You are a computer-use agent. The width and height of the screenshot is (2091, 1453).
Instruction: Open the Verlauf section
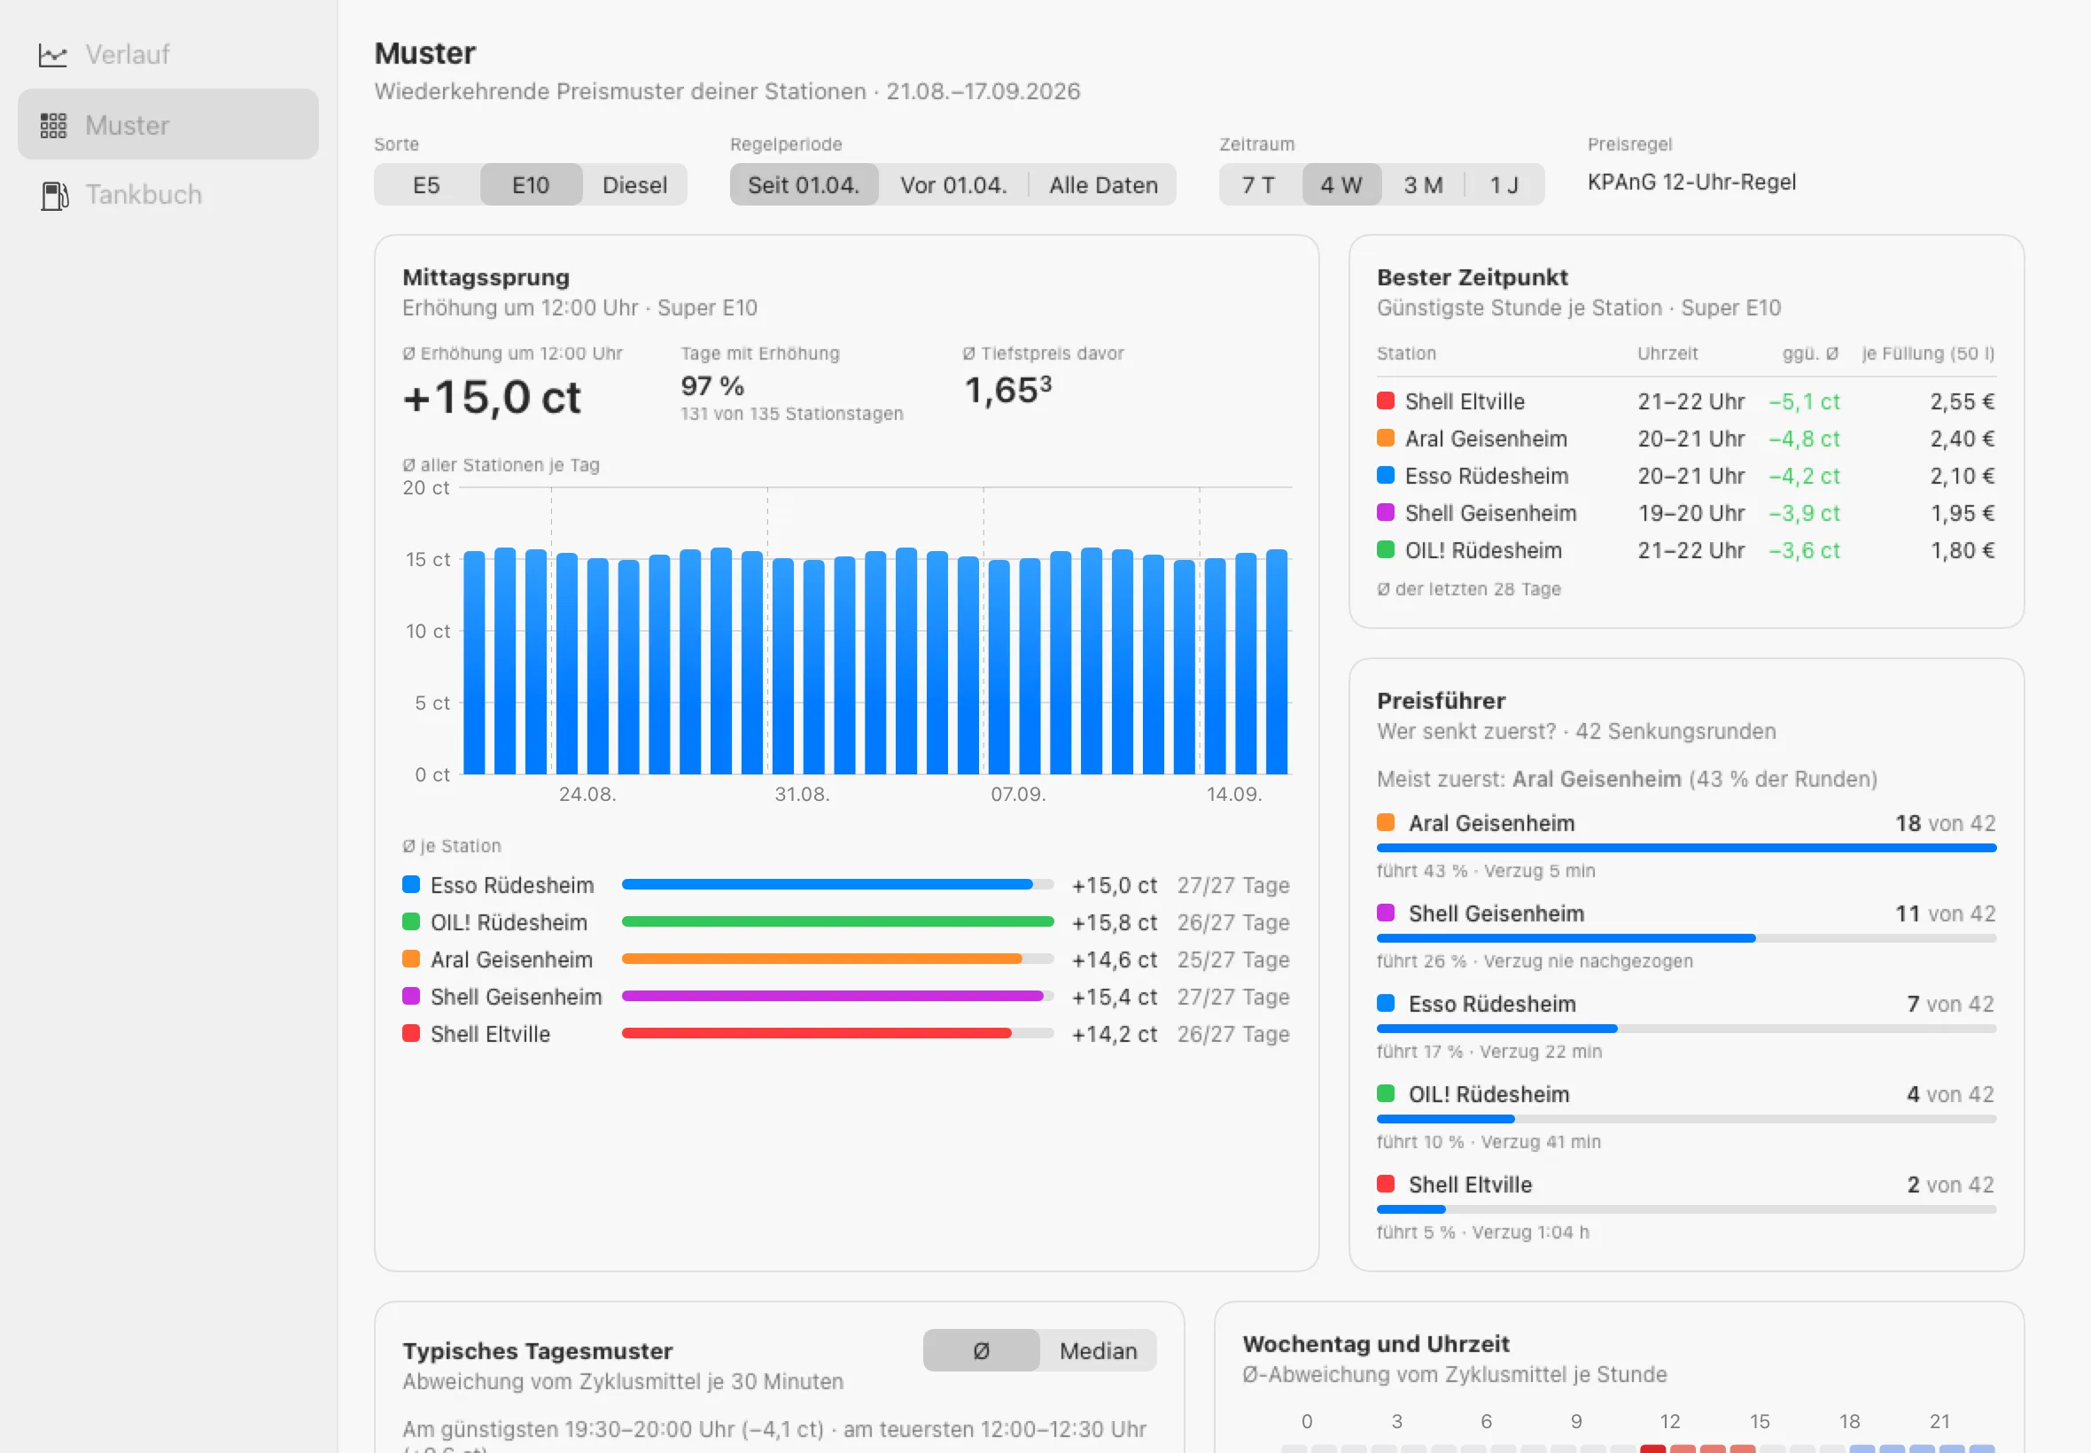click(x=168, y=55)
